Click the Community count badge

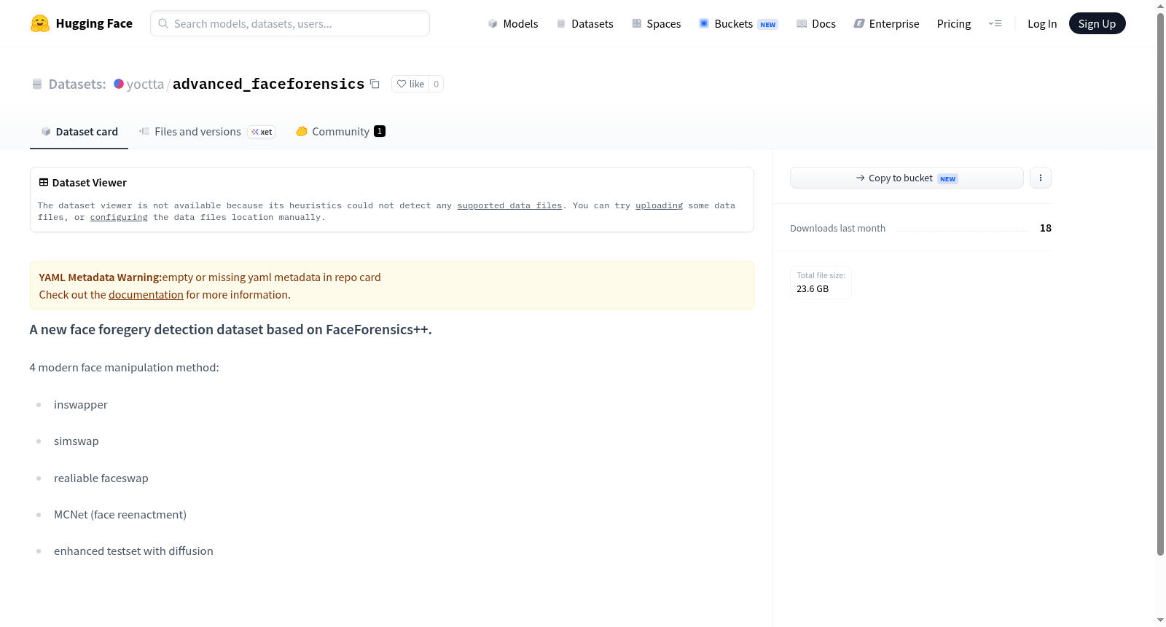[x=380, y=131]
